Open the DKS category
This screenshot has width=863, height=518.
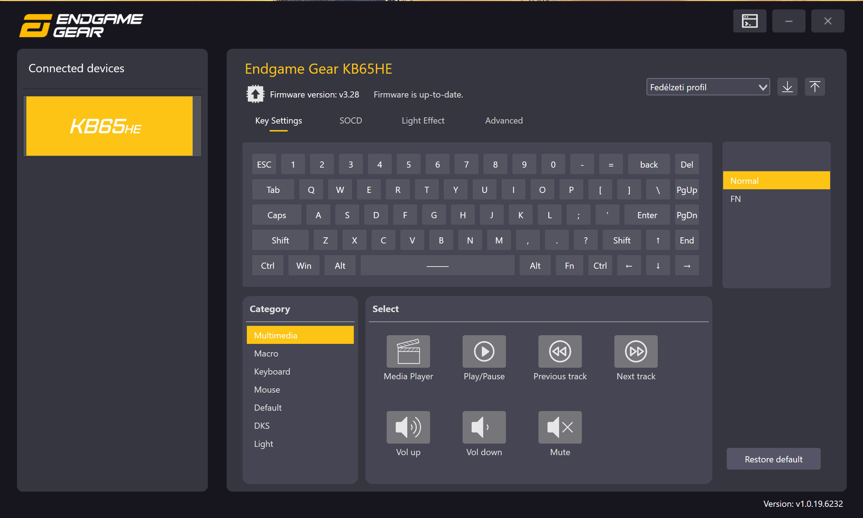300,425
